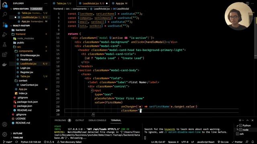
Task: Open index.js in file tree
Action: 23,93
